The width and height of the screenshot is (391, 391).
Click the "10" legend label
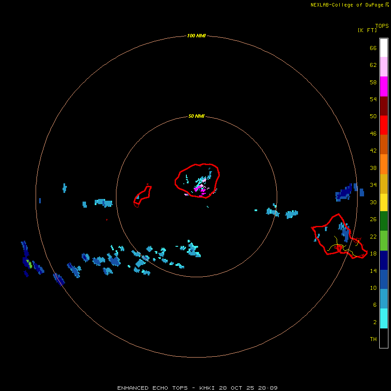(373, 288)
